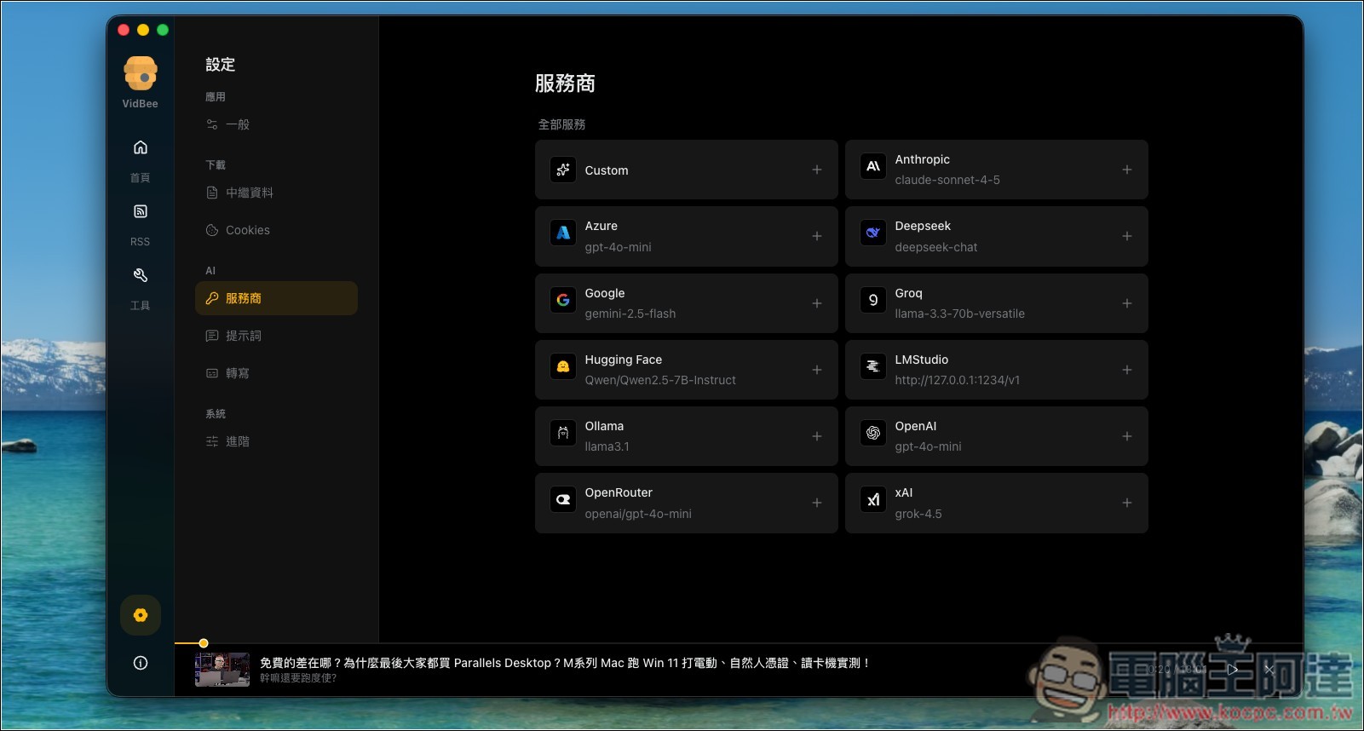Screen dimensions: 1364x731
Task: Add Hugging Face provider via plus button
Action: (817, 370)
